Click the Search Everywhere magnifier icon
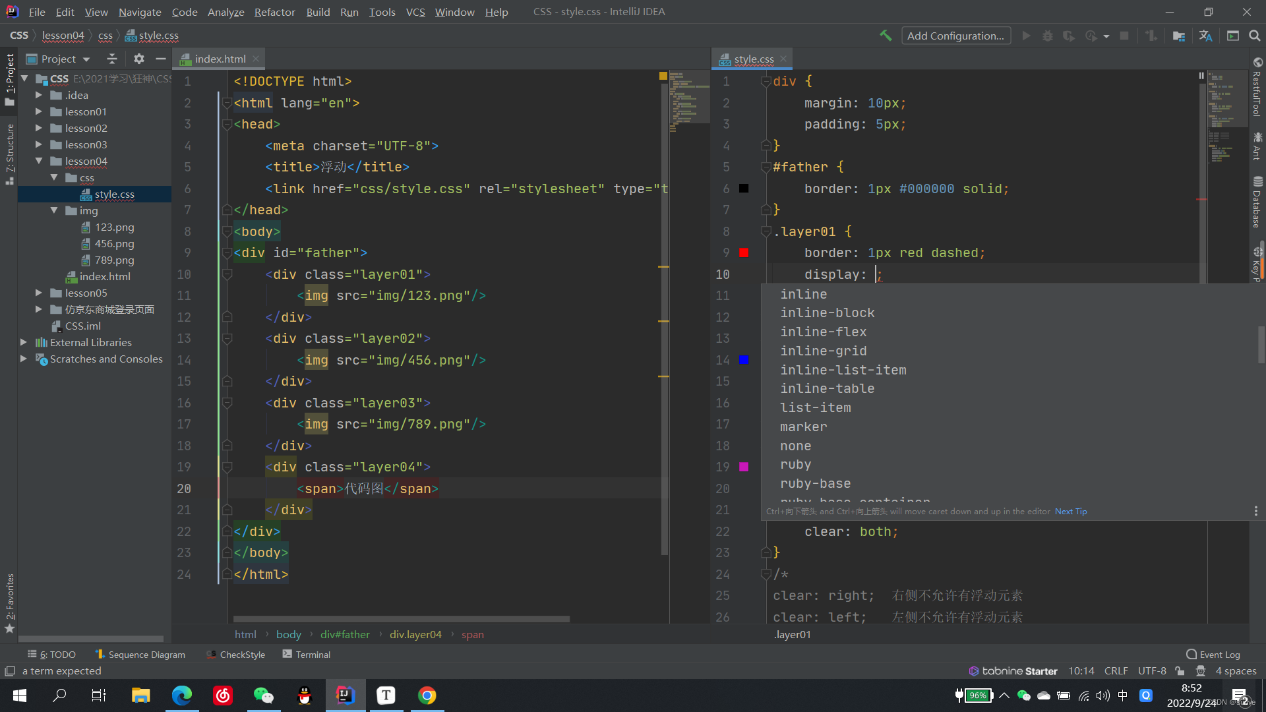1266x712 pixels. coord(1254,36)
